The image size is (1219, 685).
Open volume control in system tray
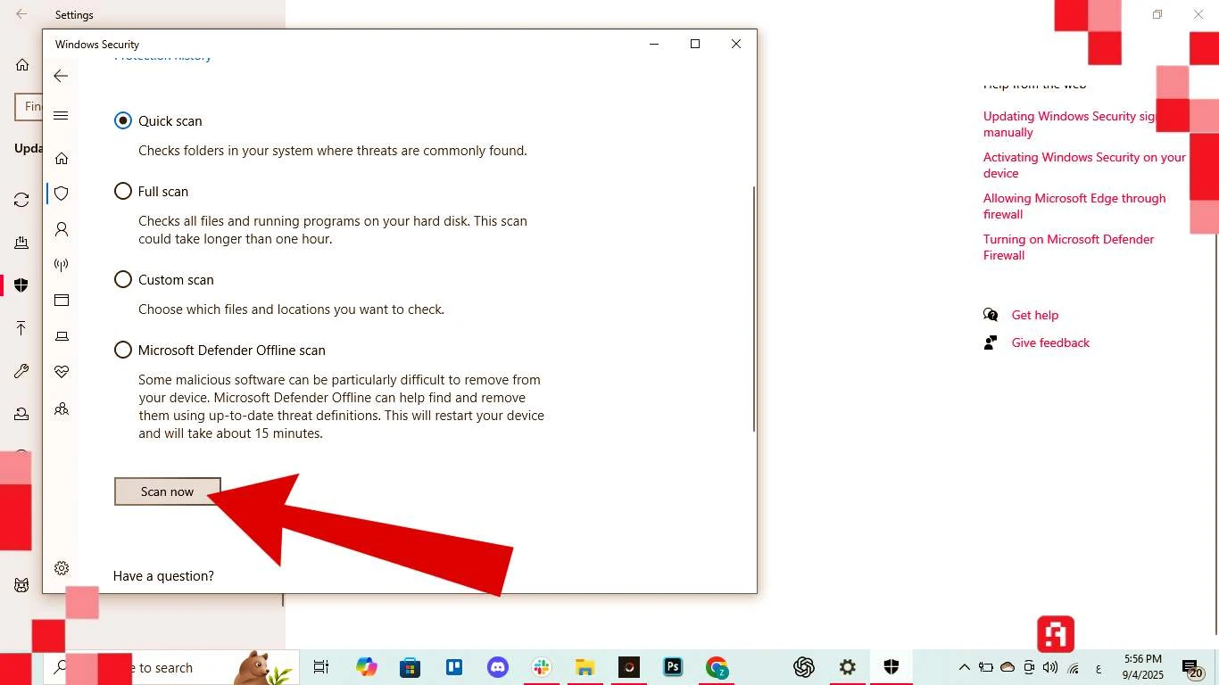tap(1050, 667)
